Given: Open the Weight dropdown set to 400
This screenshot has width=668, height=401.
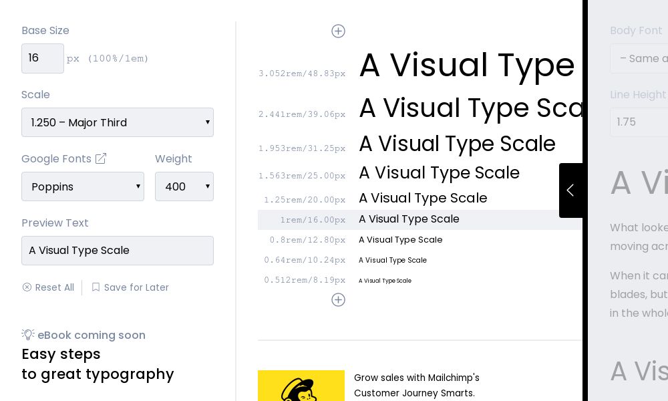Looking at the screenshot, I should click(184, 186).
